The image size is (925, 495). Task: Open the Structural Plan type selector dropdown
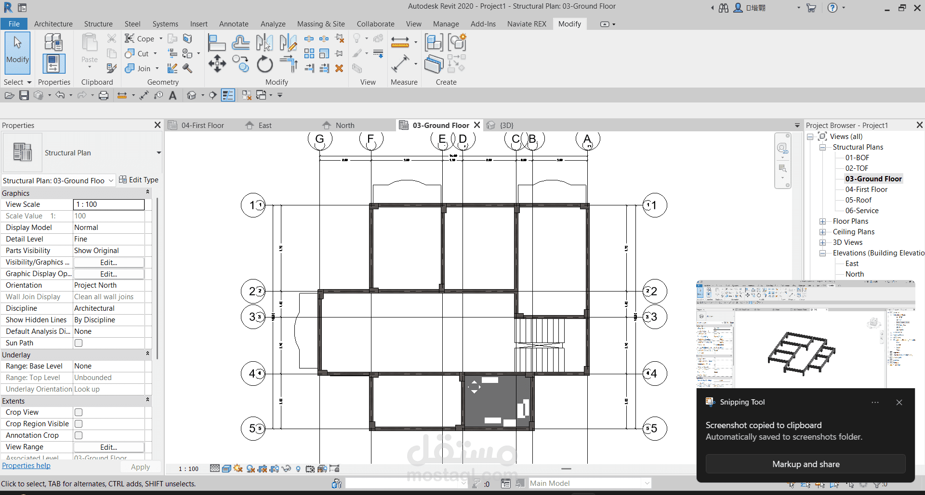tap(159, 153)
